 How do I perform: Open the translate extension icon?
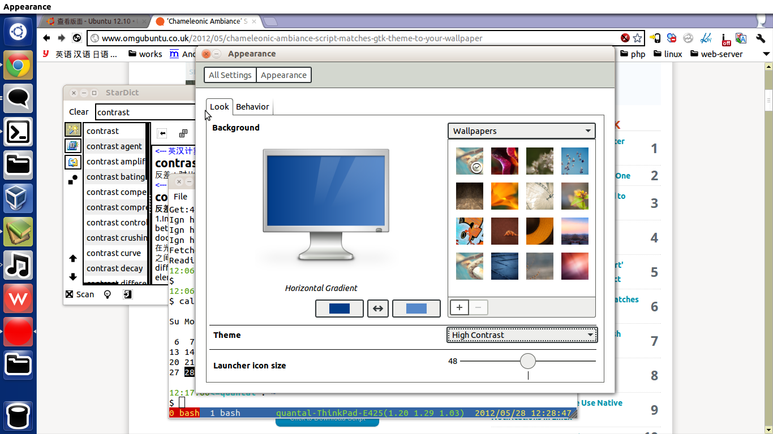coord(741,38)
